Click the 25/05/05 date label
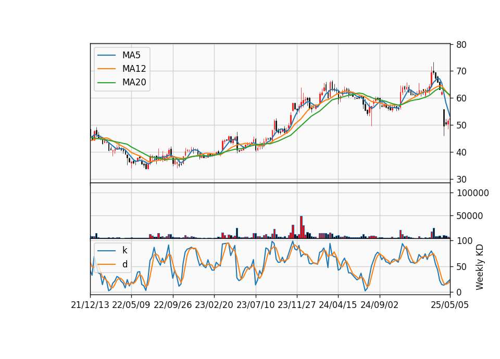The image size is (500, 359). (450, 305)
